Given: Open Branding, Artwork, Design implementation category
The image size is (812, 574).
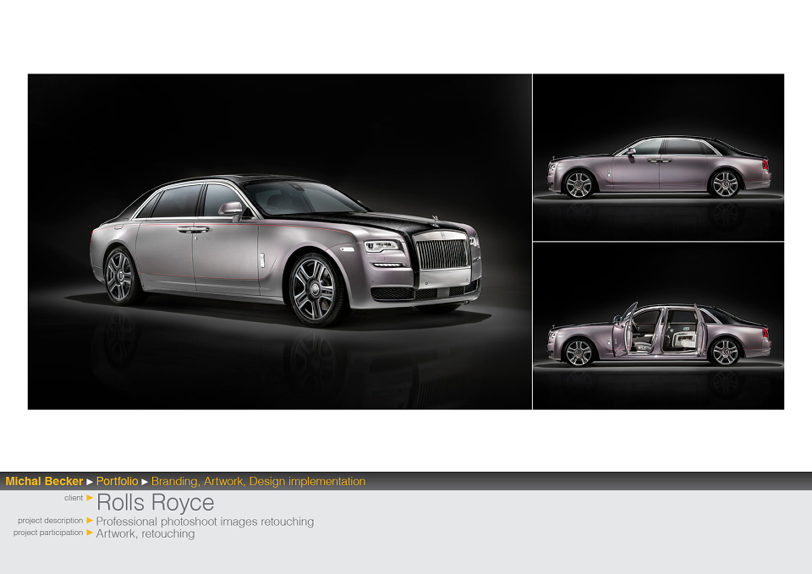Looking at the screenshot, I should tap(259, 481).
